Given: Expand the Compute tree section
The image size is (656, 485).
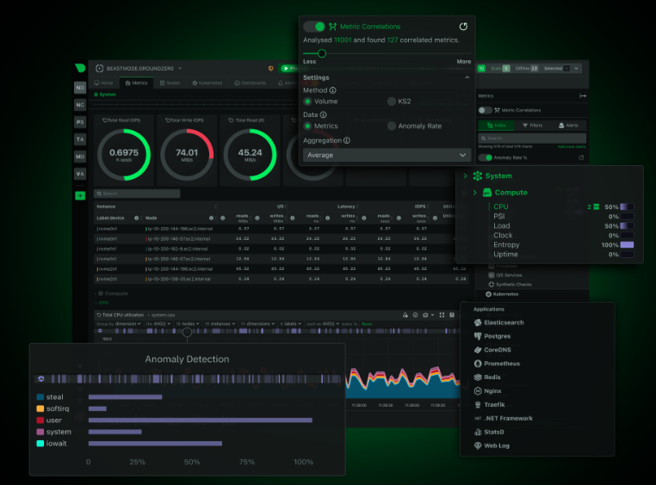Looking at the screenshot, I should (474, 193).
